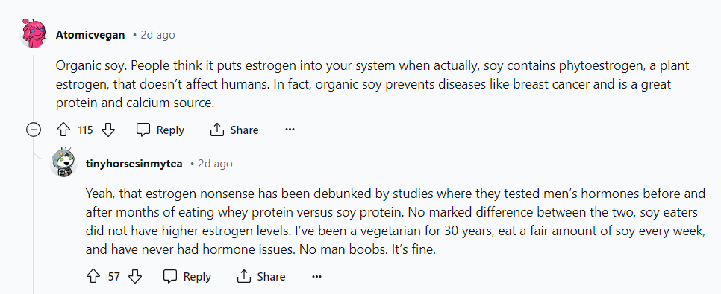This screenshot has height=294, width=721.
Task: Open Atomicvegan comment's 2d ago timestamp
Action: point(157,35)
